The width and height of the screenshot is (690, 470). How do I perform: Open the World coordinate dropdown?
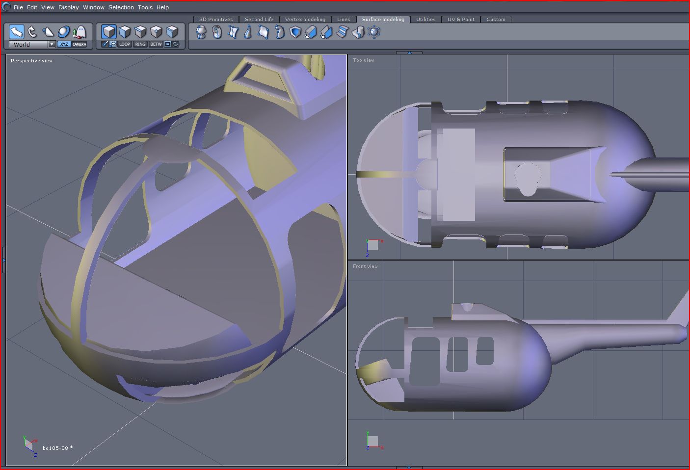32,44
